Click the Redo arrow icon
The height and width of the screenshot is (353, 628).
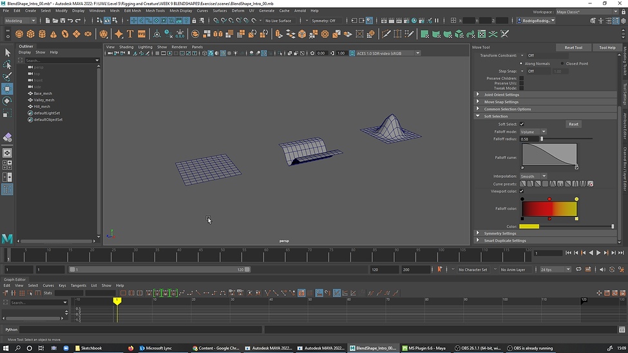(x=78, y=21)
